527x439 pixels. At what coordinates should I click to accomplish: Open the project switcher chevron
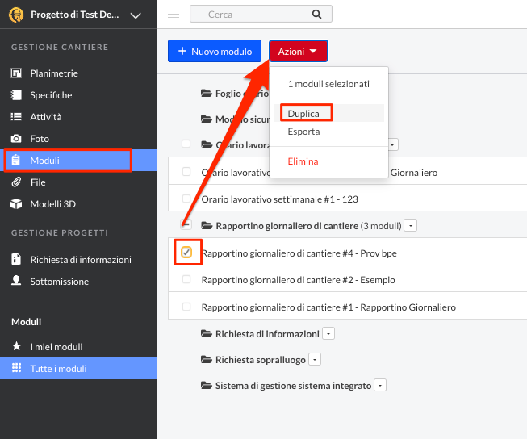pos(136,15)
